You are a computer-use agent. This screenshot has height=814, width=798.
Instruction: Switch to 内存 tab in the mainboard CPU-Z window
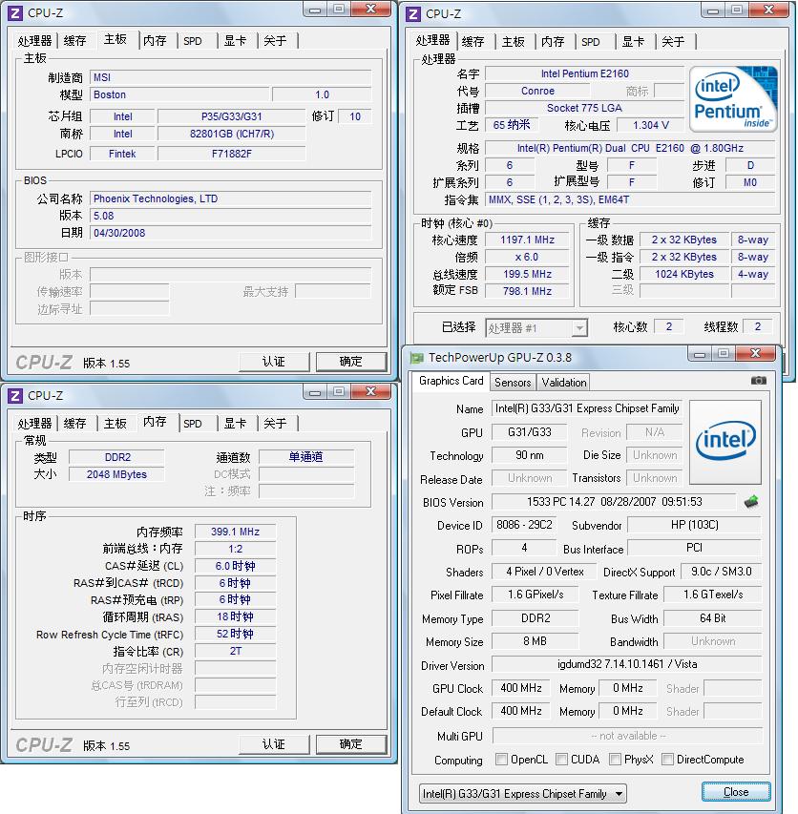(155, 40)
